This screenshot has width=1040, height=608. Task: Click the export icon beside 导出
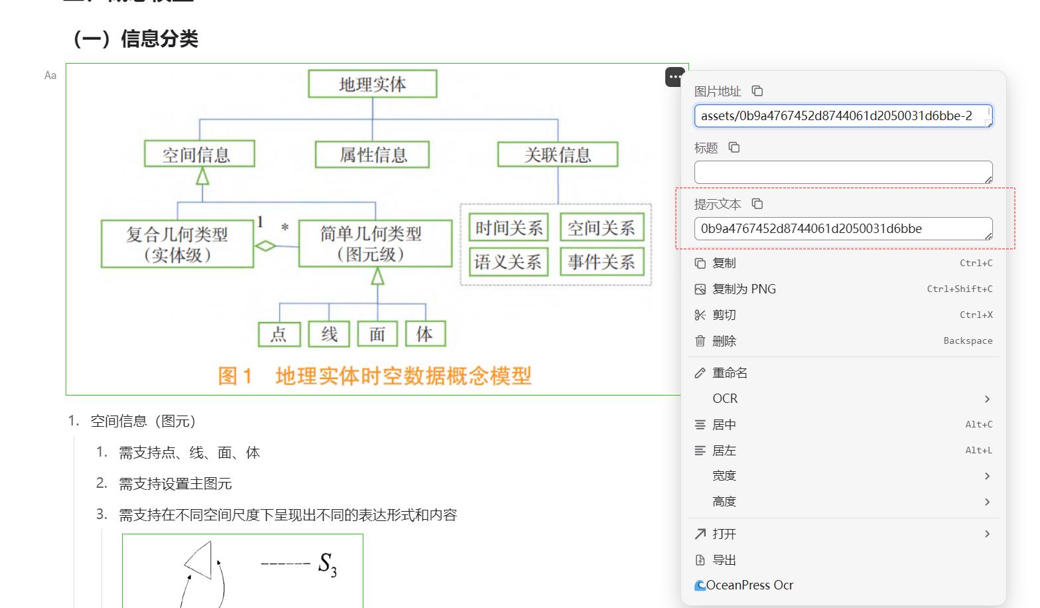click(700, 560)
